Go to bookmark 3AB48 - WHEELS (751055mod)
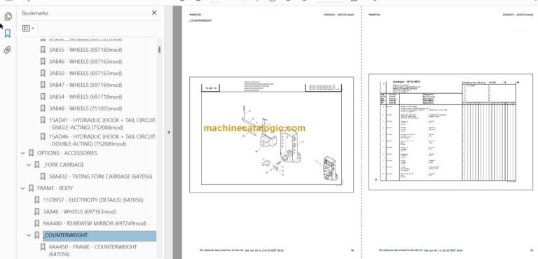The width and height of the screenshot is (538, 259). pos(85,108)
